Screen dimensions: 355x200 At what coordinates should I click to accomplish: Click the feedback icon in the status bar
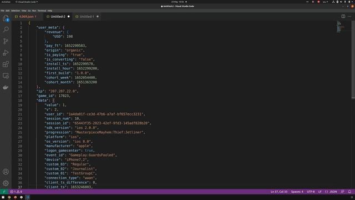[343, 192]
